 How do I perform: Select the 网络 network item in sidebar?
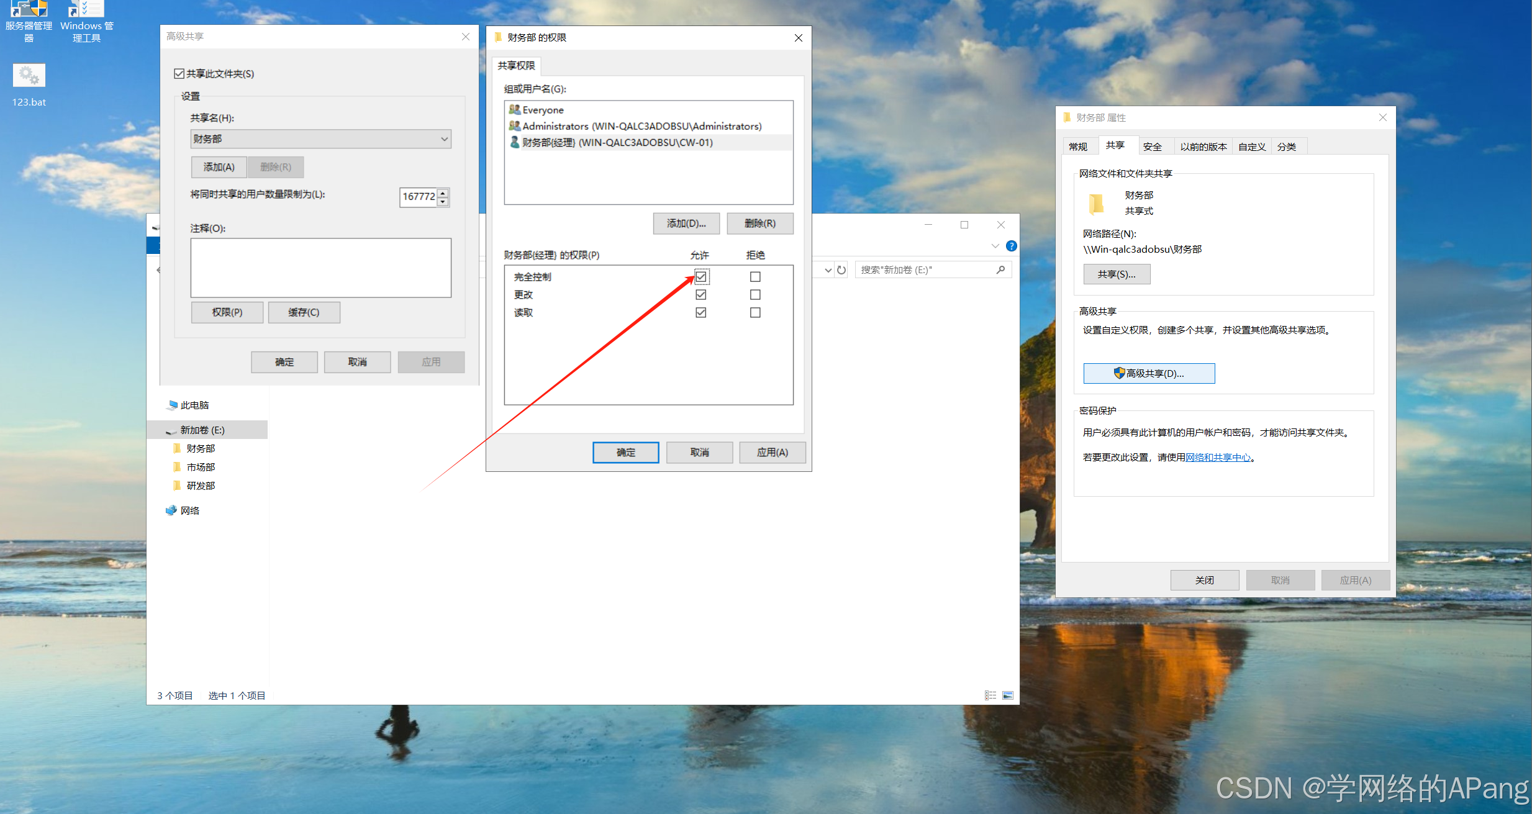[189, 510]
